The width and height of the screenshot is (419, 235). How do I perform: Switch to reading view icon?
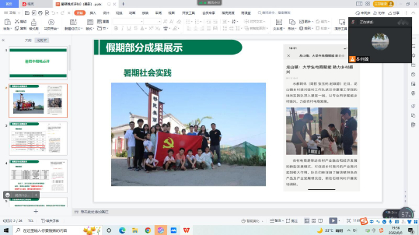tap(320, 221)
